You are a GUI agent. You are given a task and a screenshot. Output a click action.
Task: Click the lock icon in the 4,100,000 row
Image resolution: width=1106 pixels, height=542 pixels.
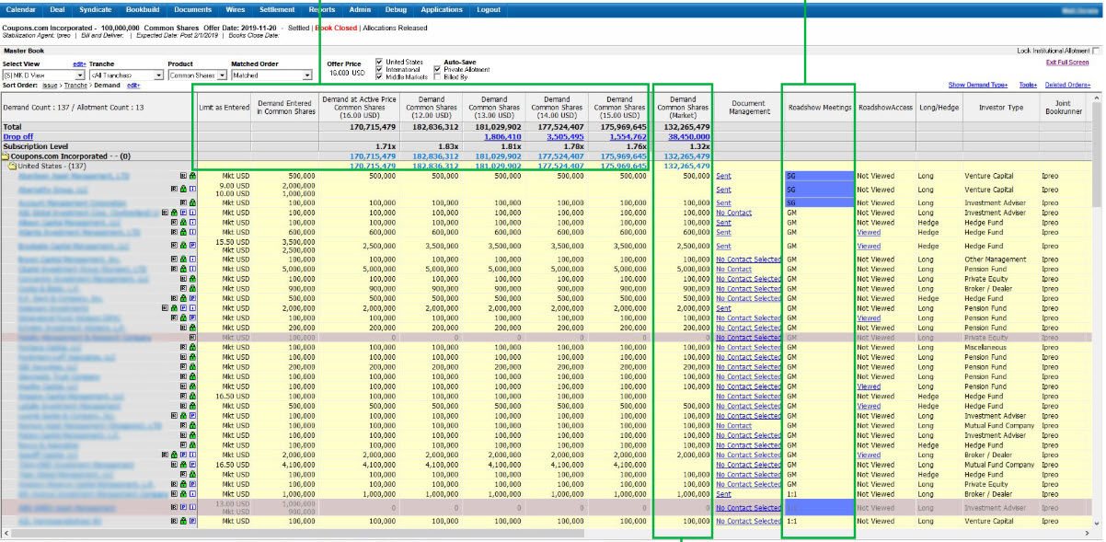tap(183, 465)
